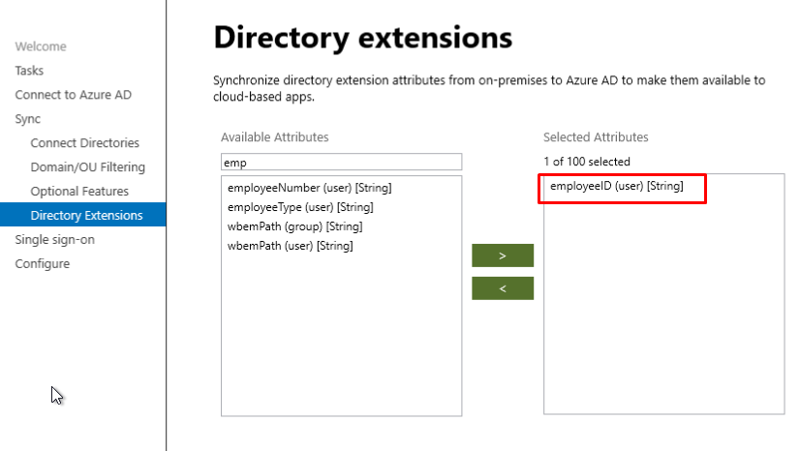Click the remove attribute arrow button

(502, 288)
